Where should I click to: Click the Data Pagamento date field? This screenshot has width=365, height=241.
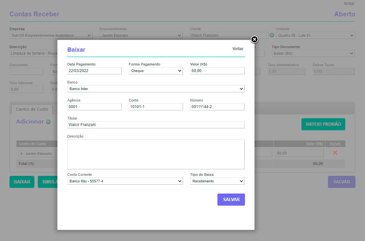click(94, 71)
